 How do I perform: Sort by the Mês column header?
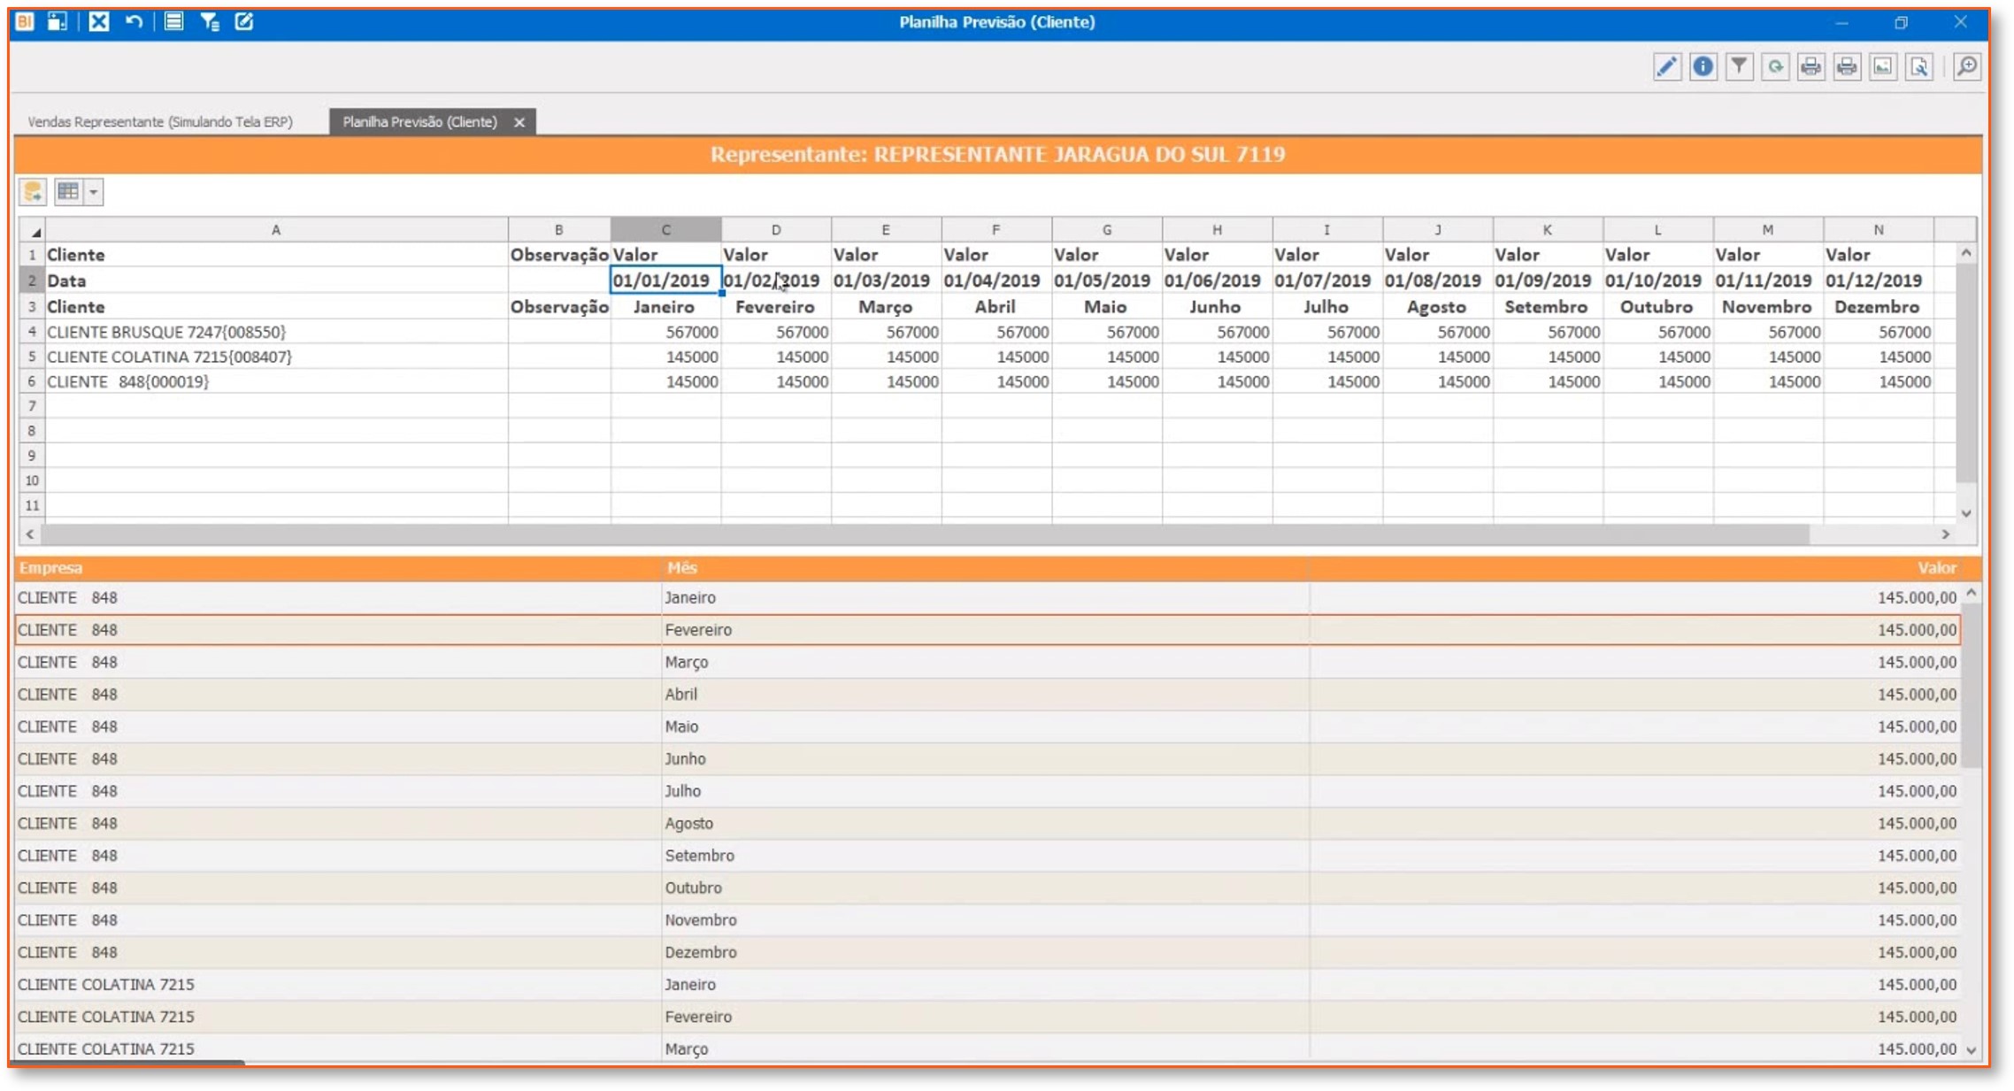[x=681, y=568]
